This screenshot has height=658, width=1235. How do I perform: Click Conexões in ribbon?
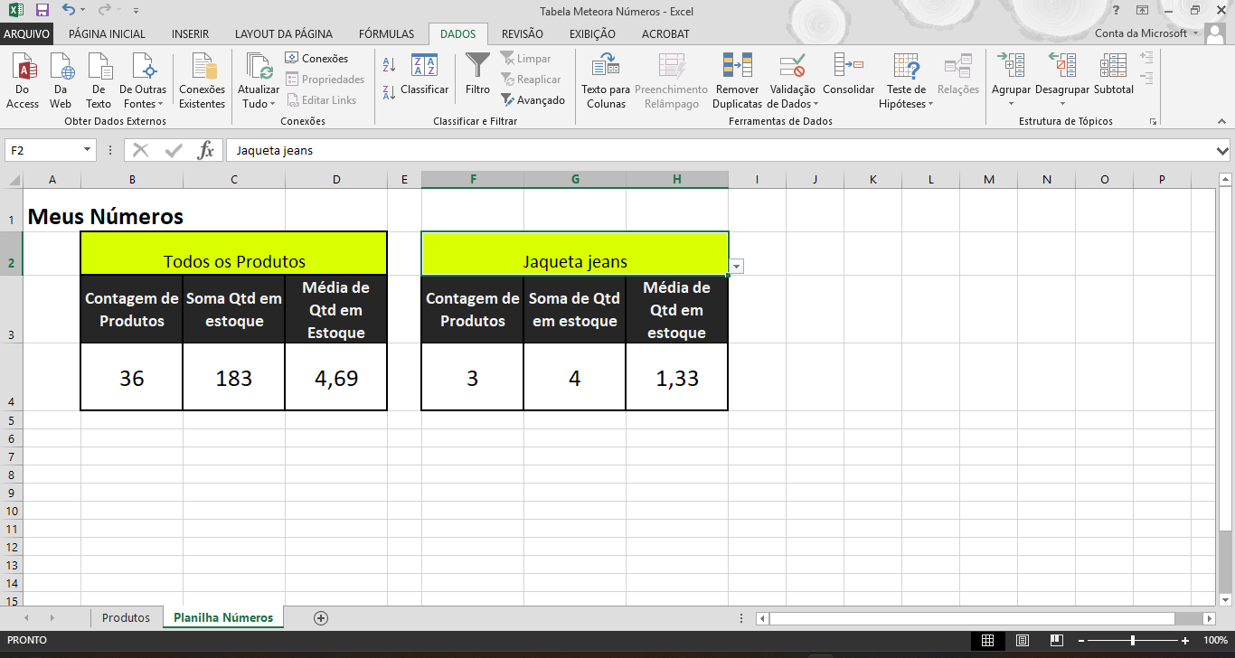pyautogui.click(x=316, y=59)
